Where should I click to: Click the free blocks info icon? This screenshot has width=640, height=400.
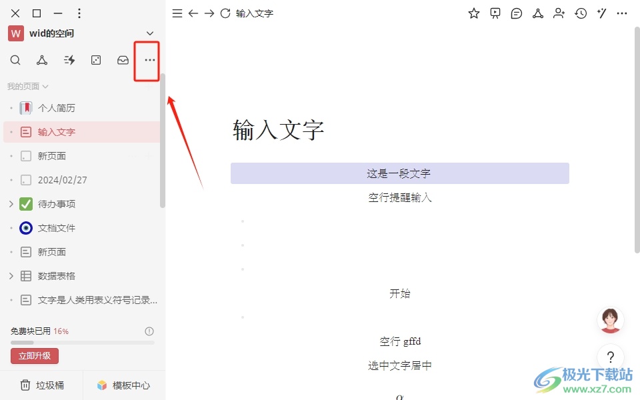click(x=149, y=331)
